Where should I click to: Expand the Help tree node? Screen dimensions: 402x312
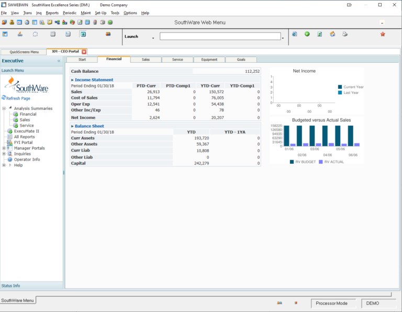coord(4,165)
